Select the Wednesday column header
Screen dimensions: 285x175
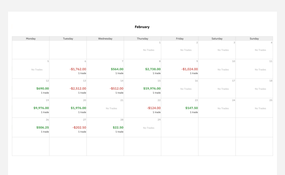point(105,38)
